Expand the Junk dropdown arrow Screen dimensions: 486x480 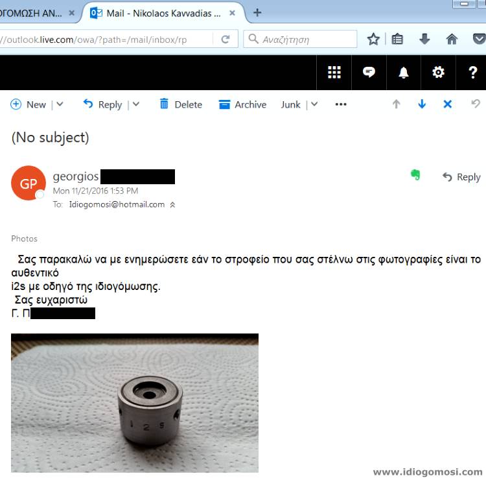point(314,104)
